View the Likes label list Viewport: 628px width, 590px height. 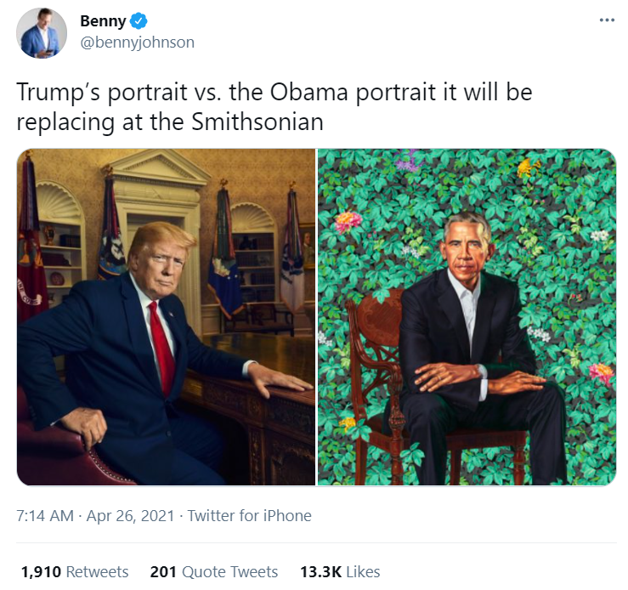point(363,572)
